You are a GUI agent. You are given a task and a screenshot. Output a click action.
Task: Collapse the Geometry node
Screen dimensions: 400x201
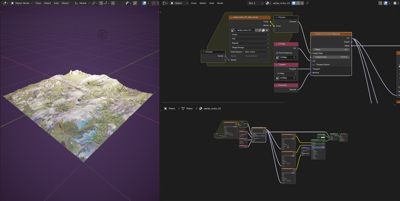(x=277, y=85)
